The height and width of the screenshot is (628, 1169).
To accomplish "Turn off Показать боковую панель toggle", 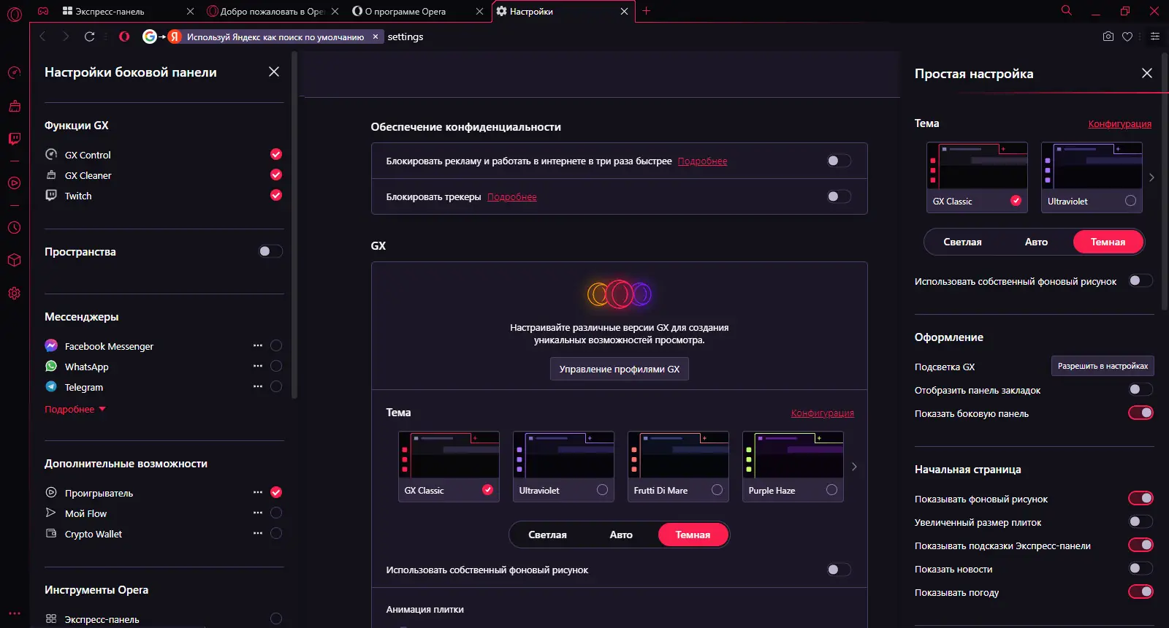I will point(1141,413).
